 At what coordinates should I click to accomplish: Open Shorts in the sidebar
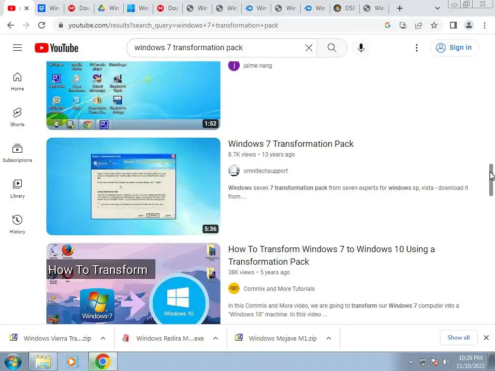pos(17,117)
